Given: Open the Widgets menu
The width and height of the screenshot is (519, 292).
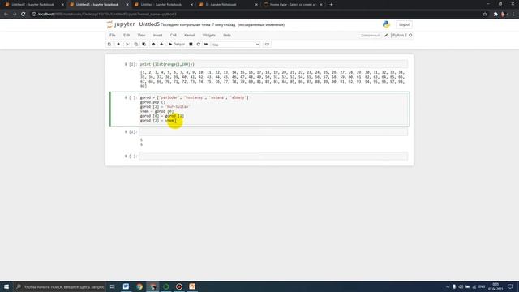Looking at the screenshot, I should tap(209, 35).
